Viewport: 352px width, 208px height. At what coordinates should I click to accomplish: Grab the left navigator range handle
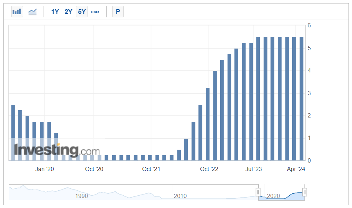[258, 192]
